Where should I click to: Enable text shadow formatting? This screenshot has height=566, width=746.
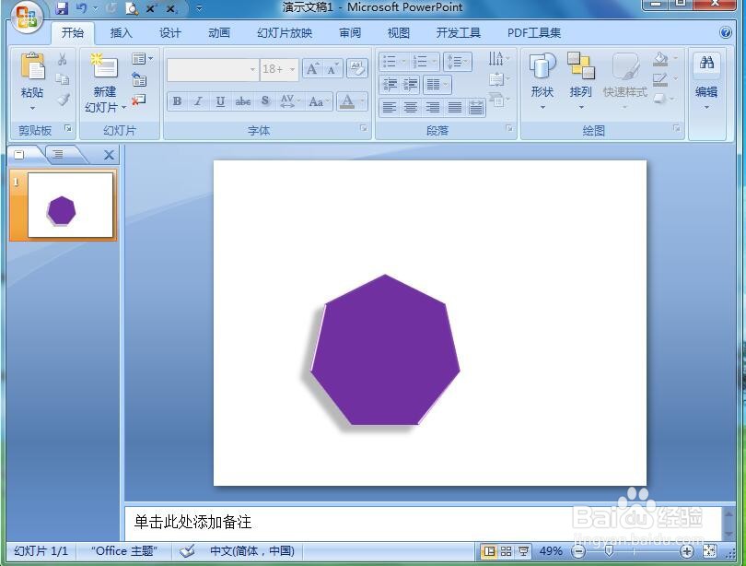tap(265, 101)
